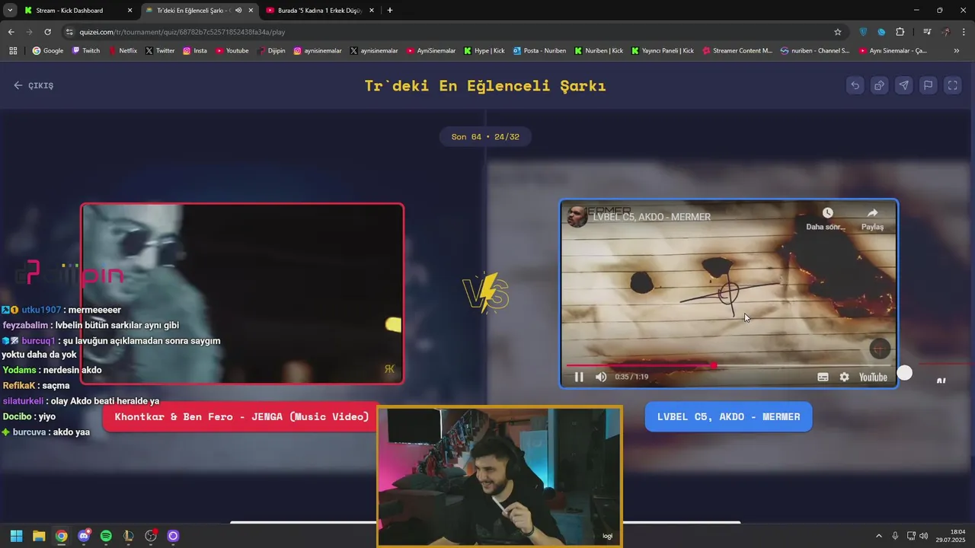Click the flag report icon in quiz header
Image resolution: width=975 pixels, height=548 pixels.
tap(928, 85)
